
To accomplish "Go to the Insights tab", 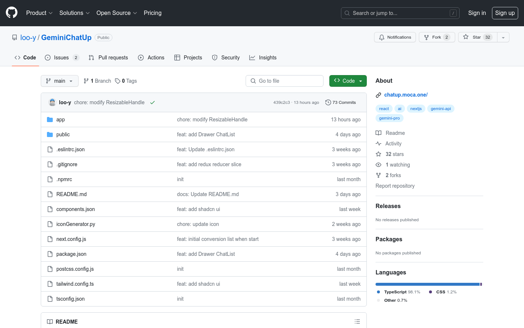I will click(x=263, y=58).
